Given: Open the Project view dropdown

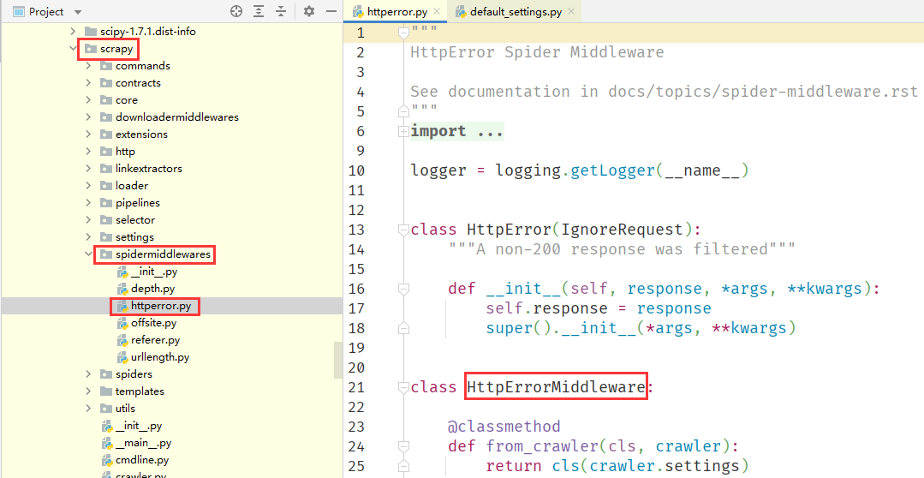Looking at the screenshot, I should [78, 12].
